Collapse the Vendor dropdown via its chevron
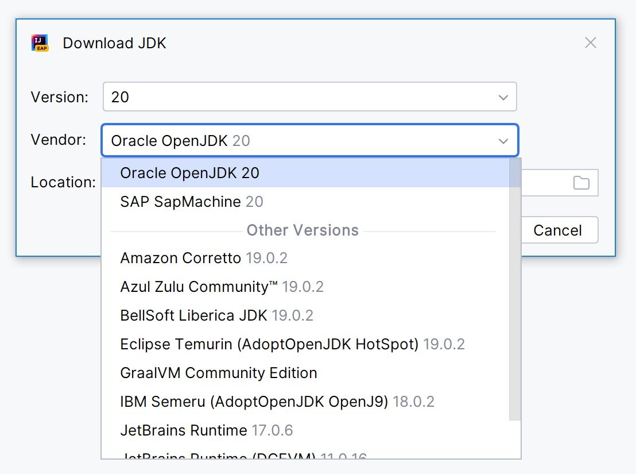 (x=503, y=141)
